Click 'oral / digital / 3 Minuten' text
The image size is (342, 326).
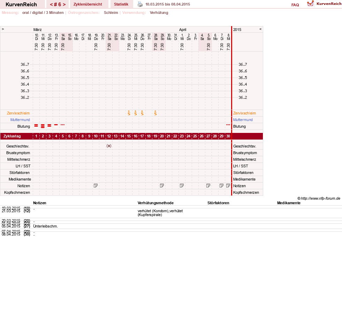(43, 13)
